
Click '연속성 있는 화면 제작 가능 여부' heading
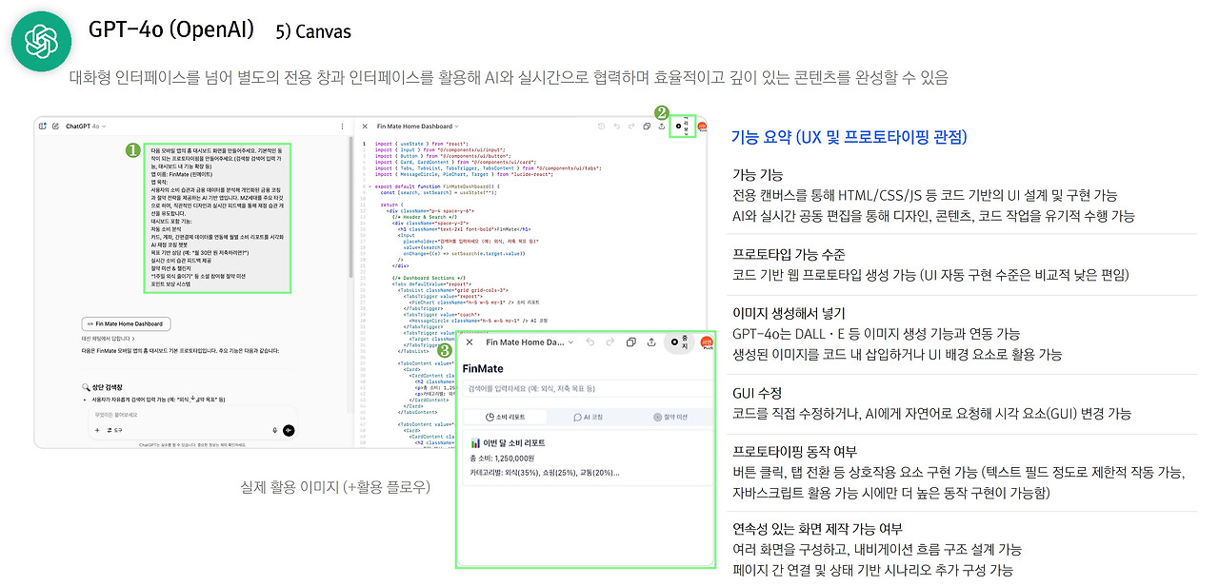tap(817, 529)
